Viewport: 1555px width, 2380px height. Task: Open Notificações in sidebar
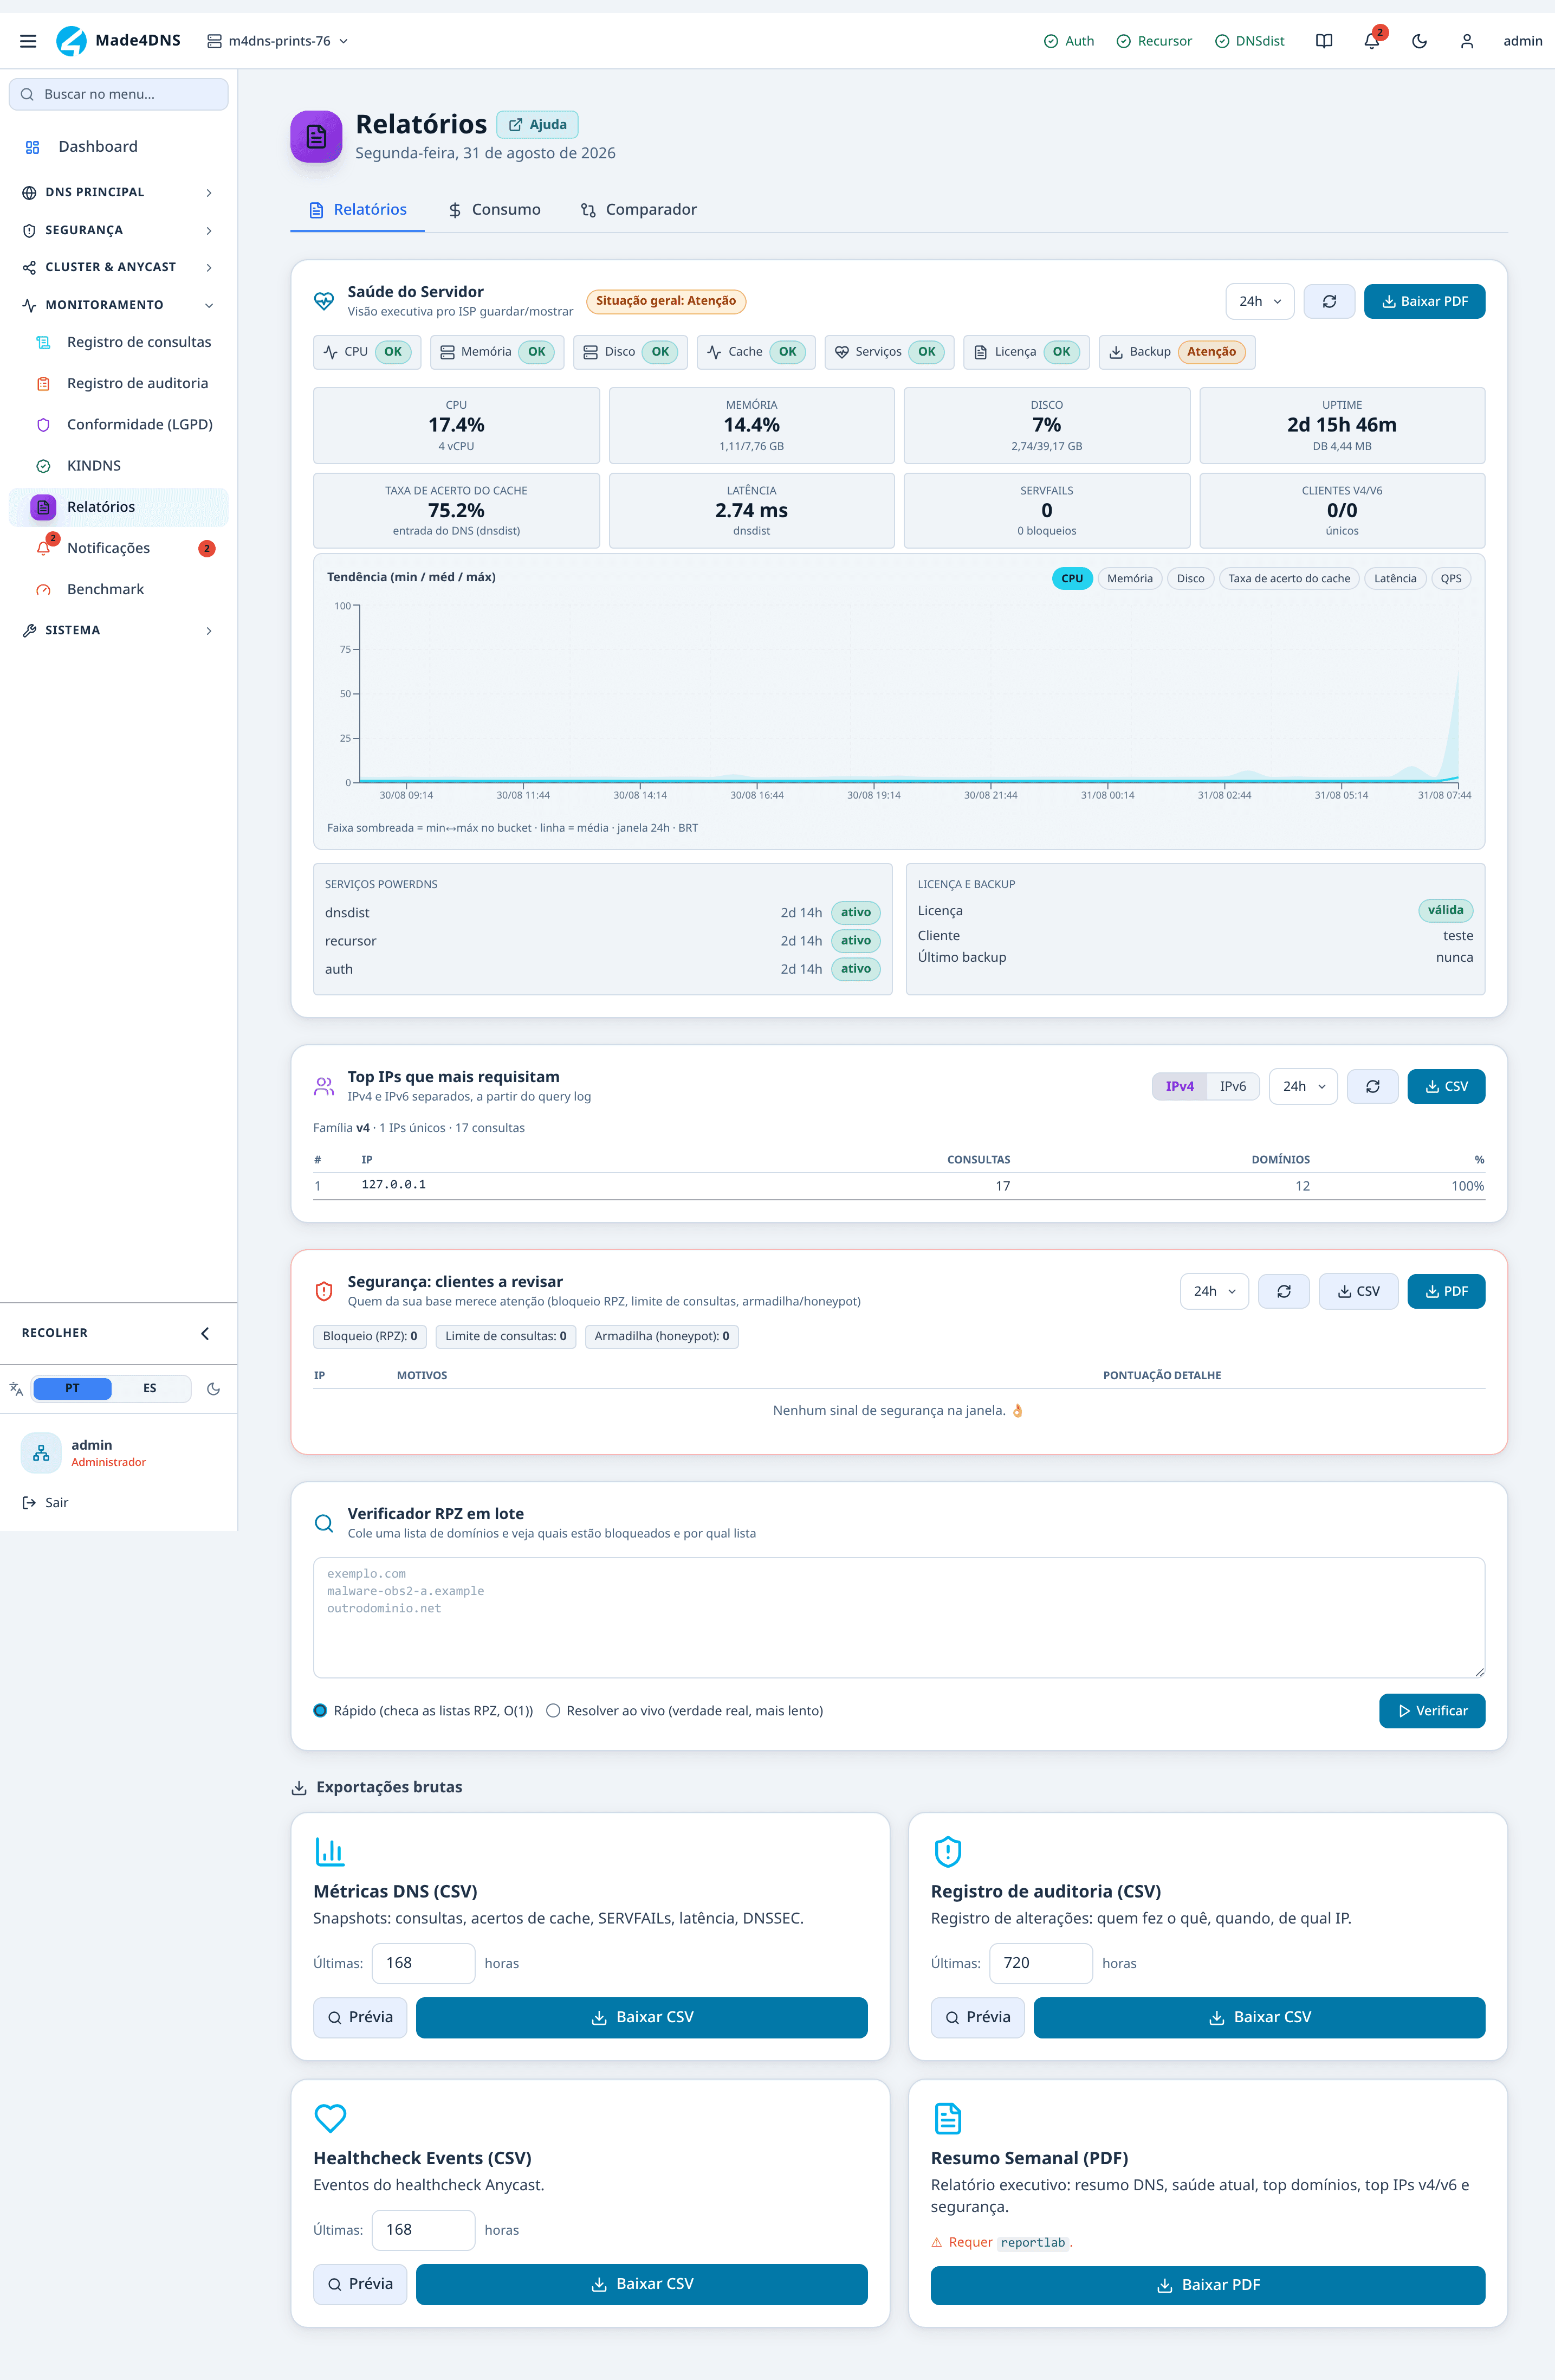pyautogui.click(x=119, y=548)
